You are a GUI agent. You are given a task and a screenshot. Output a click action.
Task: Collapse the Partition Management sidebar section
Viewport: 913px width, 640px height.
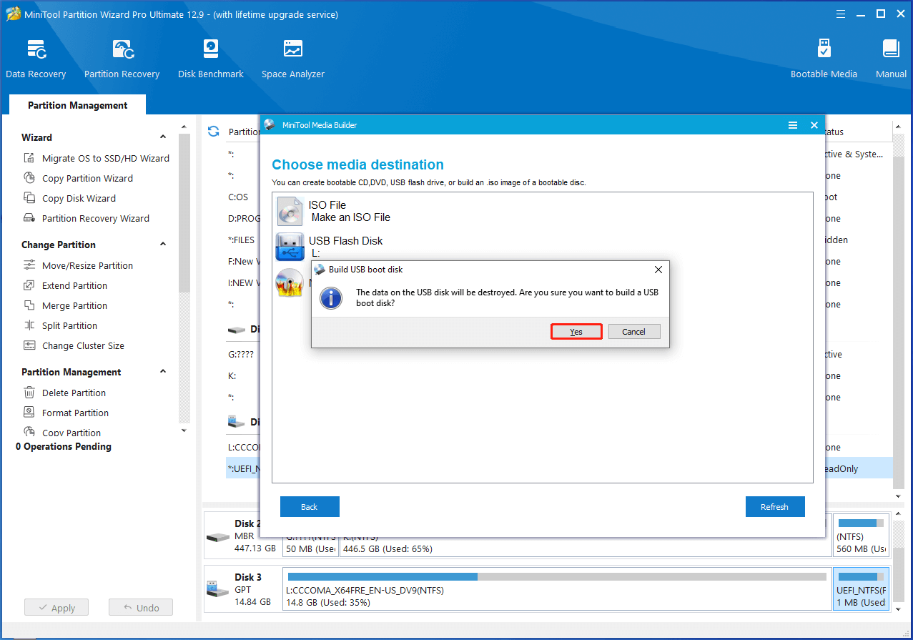coord(163,372)
